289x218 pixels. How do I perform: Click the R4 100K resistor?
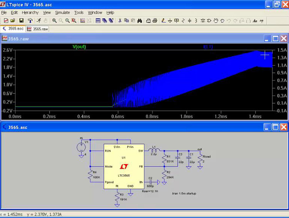pyautogui.click(x=90, y=175)
